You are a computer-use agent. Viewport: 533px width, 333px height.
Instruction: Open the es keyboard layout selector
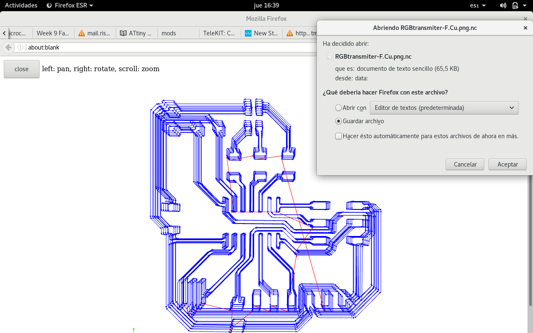(478, 5)
